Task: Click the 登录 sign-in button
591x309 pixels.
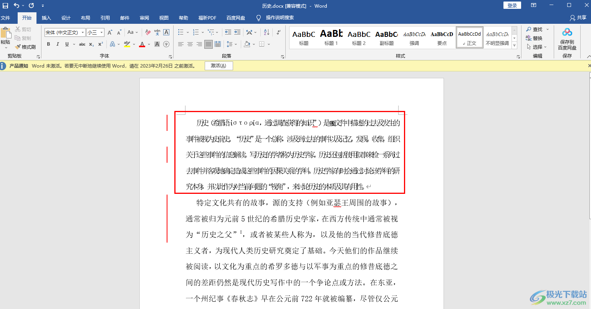Action: [x=512, y=5]
